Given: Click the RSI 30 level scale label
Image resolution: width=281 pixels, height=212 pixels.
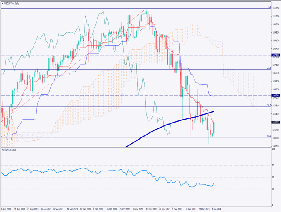Looking at the screenshot, I should click(x=274, y=189).
